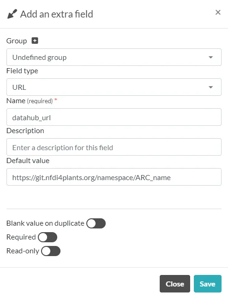Enable Blank value on duplicate switch
The height and width of the screenshot is (298, 228).
(96, 223)
